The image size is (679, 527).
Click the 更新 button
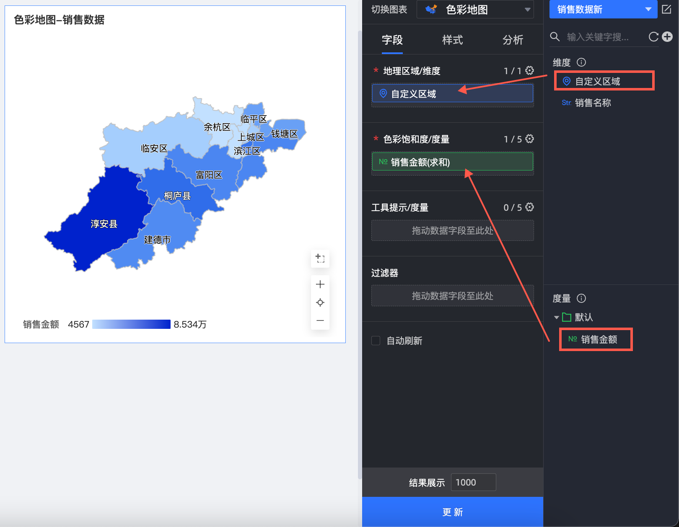pos(453,512)
